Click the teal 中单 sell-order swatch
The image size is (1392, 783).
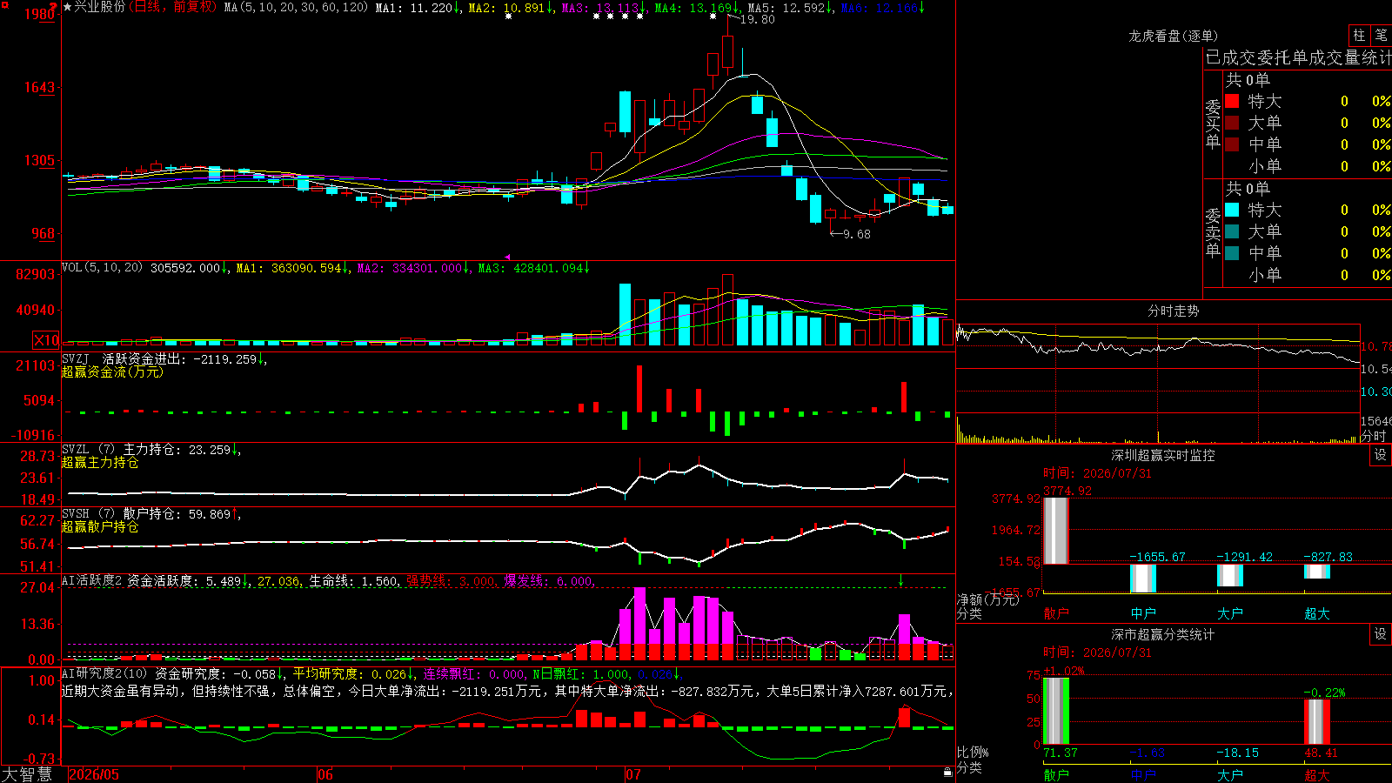tap(1232, 253)
